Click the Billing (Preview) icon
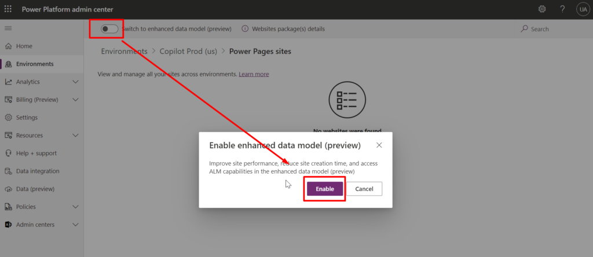The image size is (593, 257). coord(8,100)
